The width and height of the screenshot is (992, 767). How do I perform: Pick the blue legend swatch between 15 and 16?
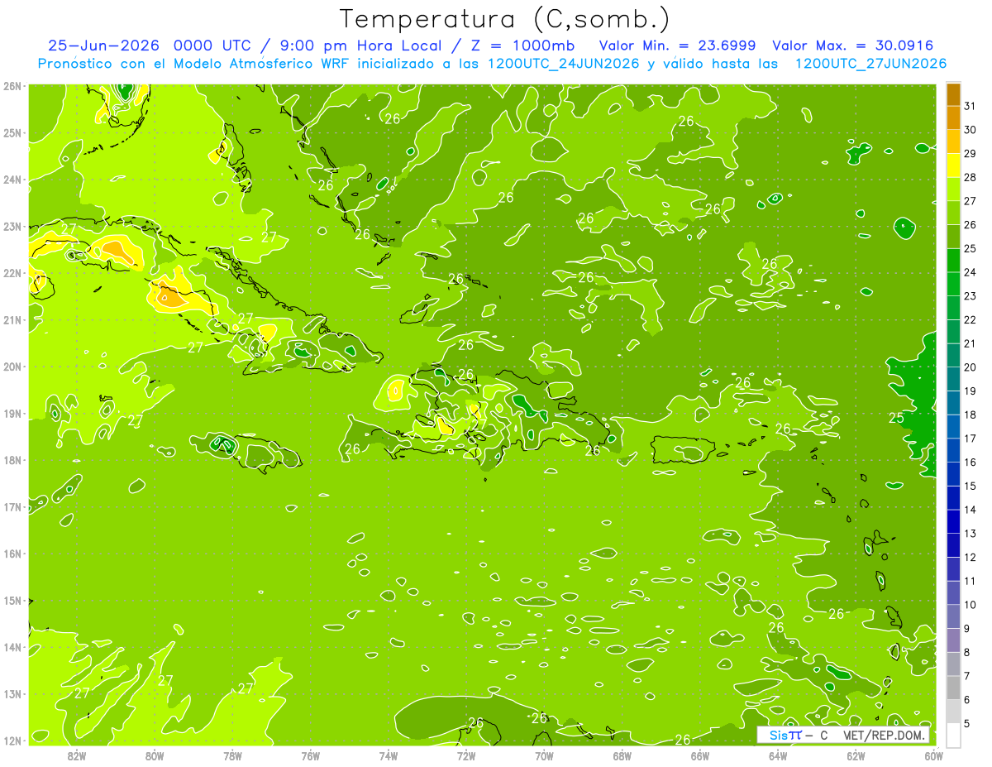[954, 473]
